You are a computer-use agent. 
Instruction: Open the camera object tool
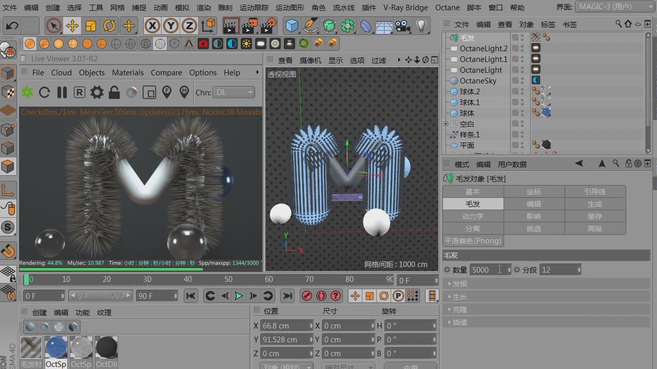tap(403, 26)
